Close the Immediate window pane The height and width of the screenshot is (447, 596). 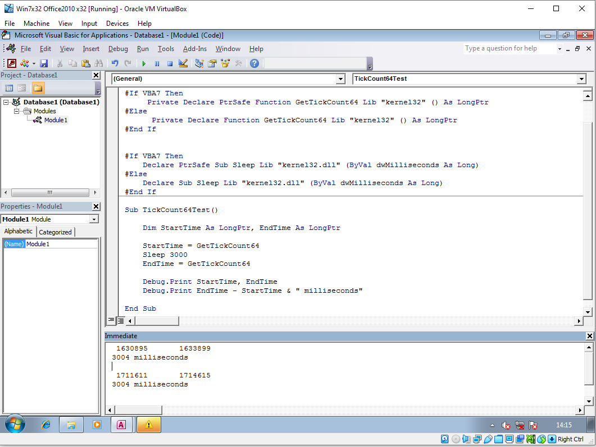click(x=589, y=336)
